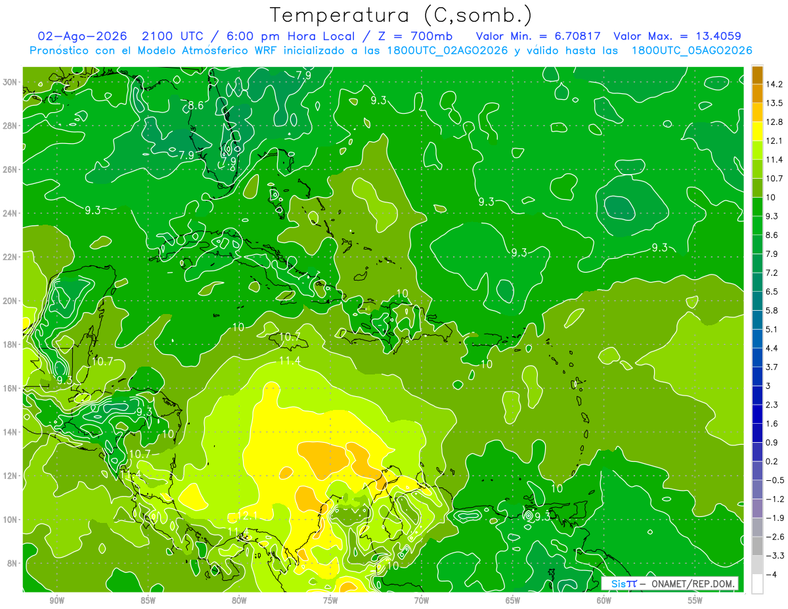Click the '12.1' contour label on the map
Image resolution: width=788 pixels, height=609 pixels.
point(247,514)
